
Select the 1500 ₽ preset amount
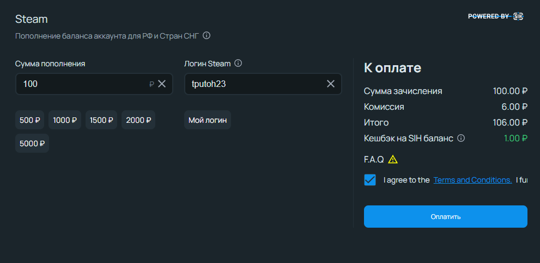[101, 120]
